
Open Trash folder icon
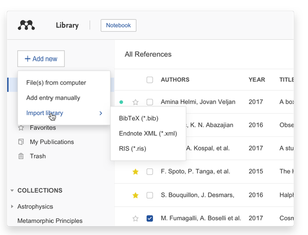pyautogui.click(x=21, y=156)
